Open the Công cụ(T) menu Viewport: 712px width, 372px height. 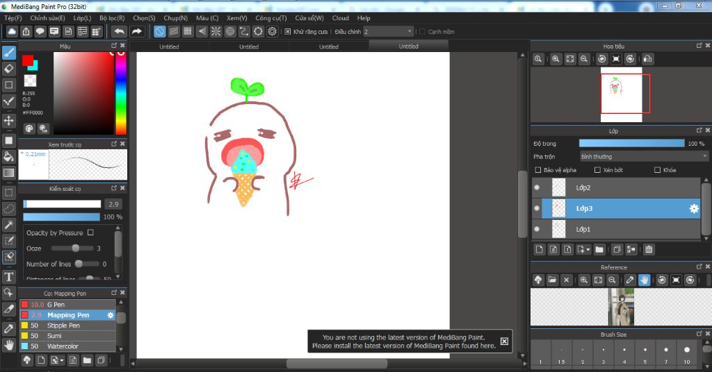271,18
